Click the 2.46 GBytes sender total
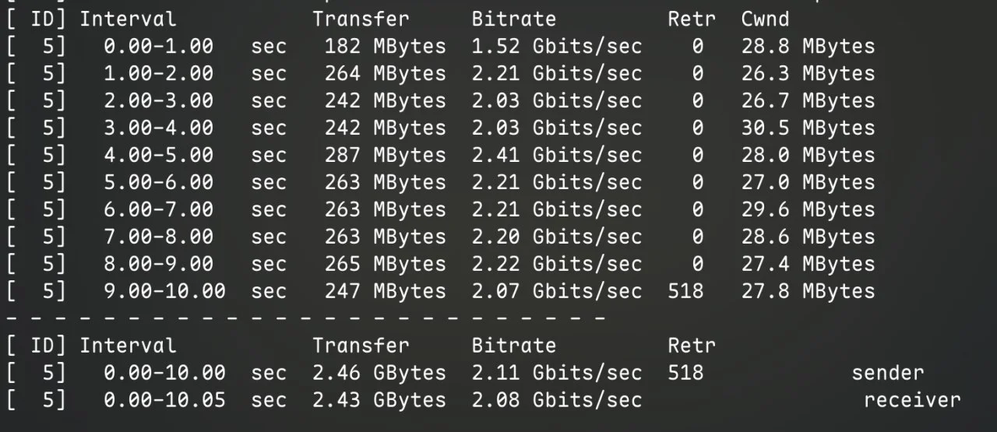The width and height of the screenshot is (997, 432). point(379,373)
